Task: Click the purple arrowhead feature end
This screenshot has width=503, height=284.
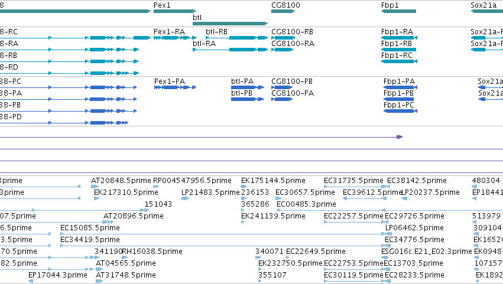Action: pyautogui.click(x=400, y=137)
